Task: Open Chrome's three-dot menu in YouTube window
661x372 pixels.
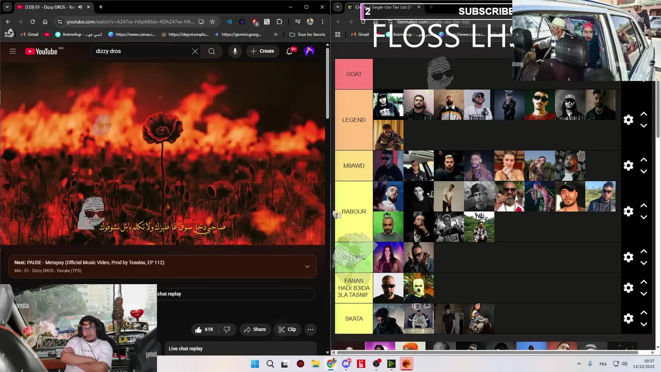Action: [323, 22]
